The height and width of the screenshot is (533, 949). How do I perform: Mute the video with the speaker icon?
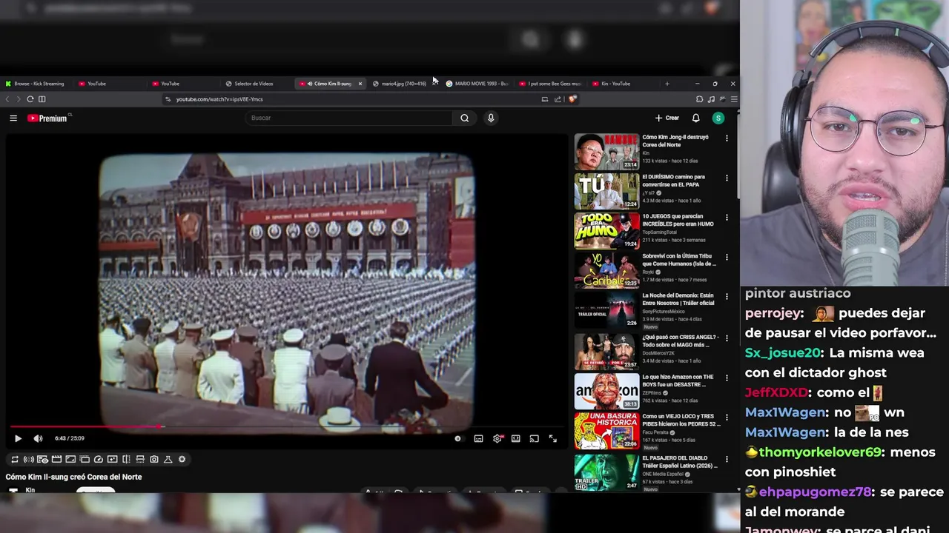coord(38,438)
